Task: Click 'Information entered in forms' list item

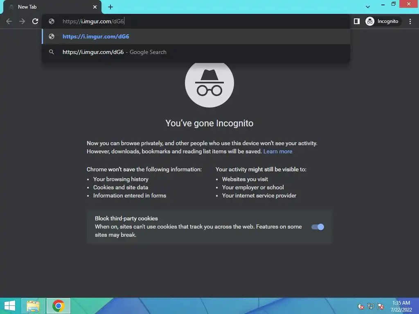Action: 130,196
